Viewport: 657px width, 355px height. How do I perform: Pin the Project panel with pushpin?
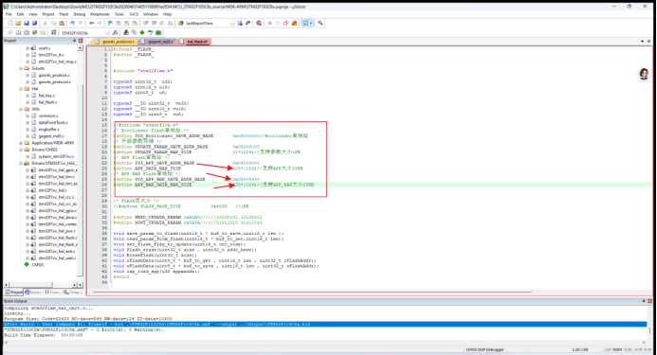click(75, 41)
